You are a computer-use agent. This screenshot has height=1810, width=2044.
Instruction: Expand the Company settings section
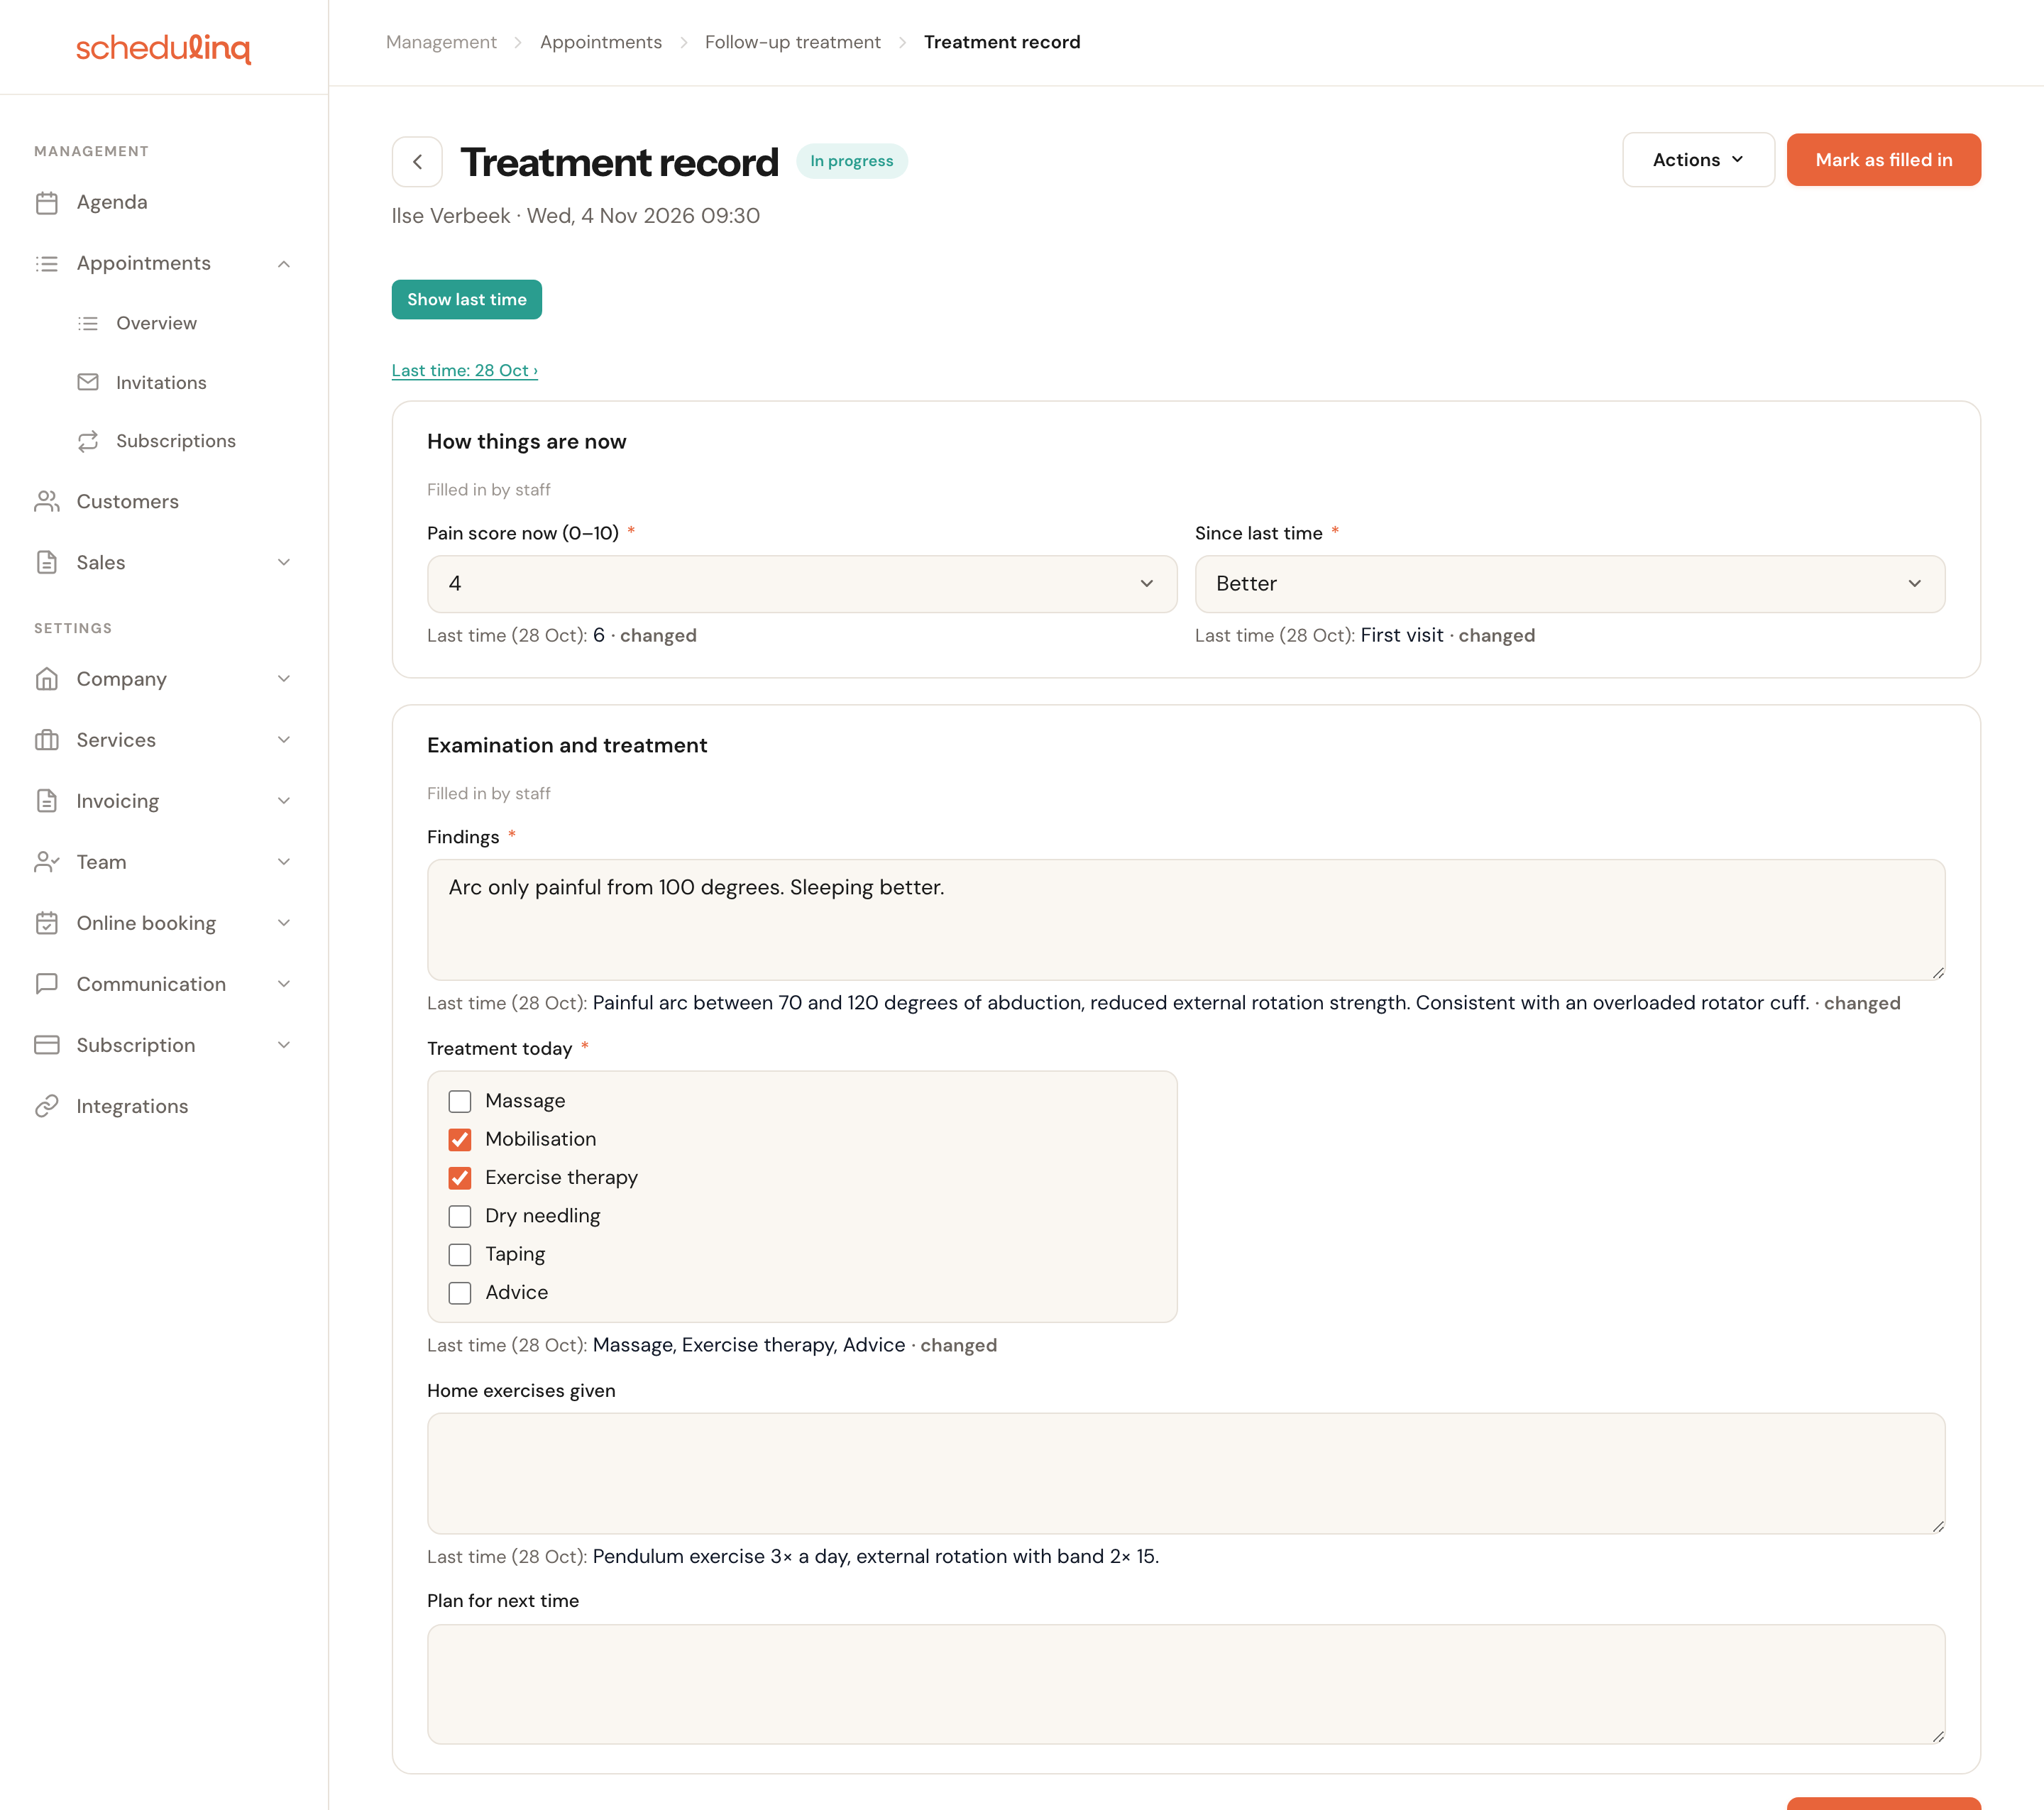point(284,679)
